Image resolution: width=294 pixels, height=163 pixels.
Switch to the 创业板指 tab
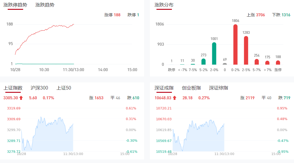pos(191,88)
